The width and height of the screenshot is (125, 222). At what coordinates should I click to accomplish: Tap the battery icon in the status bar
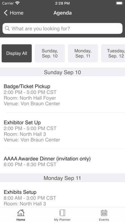click(x=120, y=3)
